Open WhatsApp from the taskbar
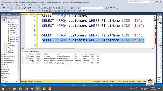This screenshot has width=163, height=91. (x=21, y=89)
